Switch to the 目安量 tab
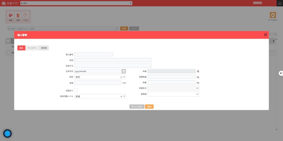283x141 pixels. coord(44,48)
